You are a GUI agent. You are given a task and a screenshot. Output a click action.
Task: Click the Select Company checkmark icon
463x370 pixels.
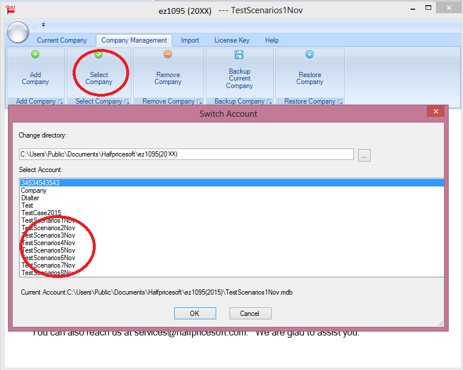(x=99, y=55)
